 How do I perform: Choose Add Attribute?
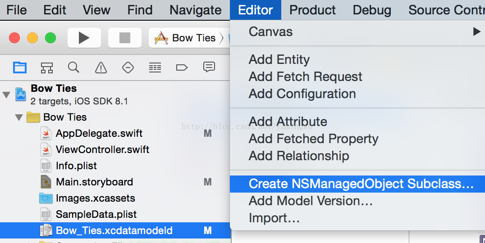(357, 121)
